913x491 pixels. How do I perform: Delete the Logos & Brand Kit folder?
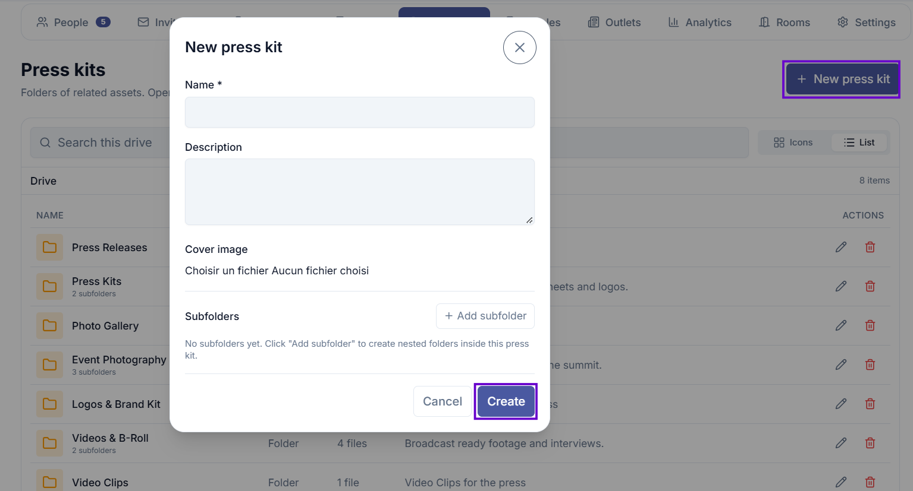tap(870, 404)
